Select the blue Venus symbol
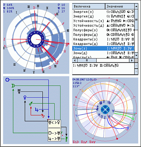Screen dimensions: 141x147 coord(25,98)
